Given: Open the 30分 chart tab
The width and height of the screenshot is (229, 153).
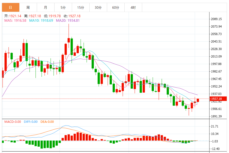Looking at the screenshot, I should [98, 7].
